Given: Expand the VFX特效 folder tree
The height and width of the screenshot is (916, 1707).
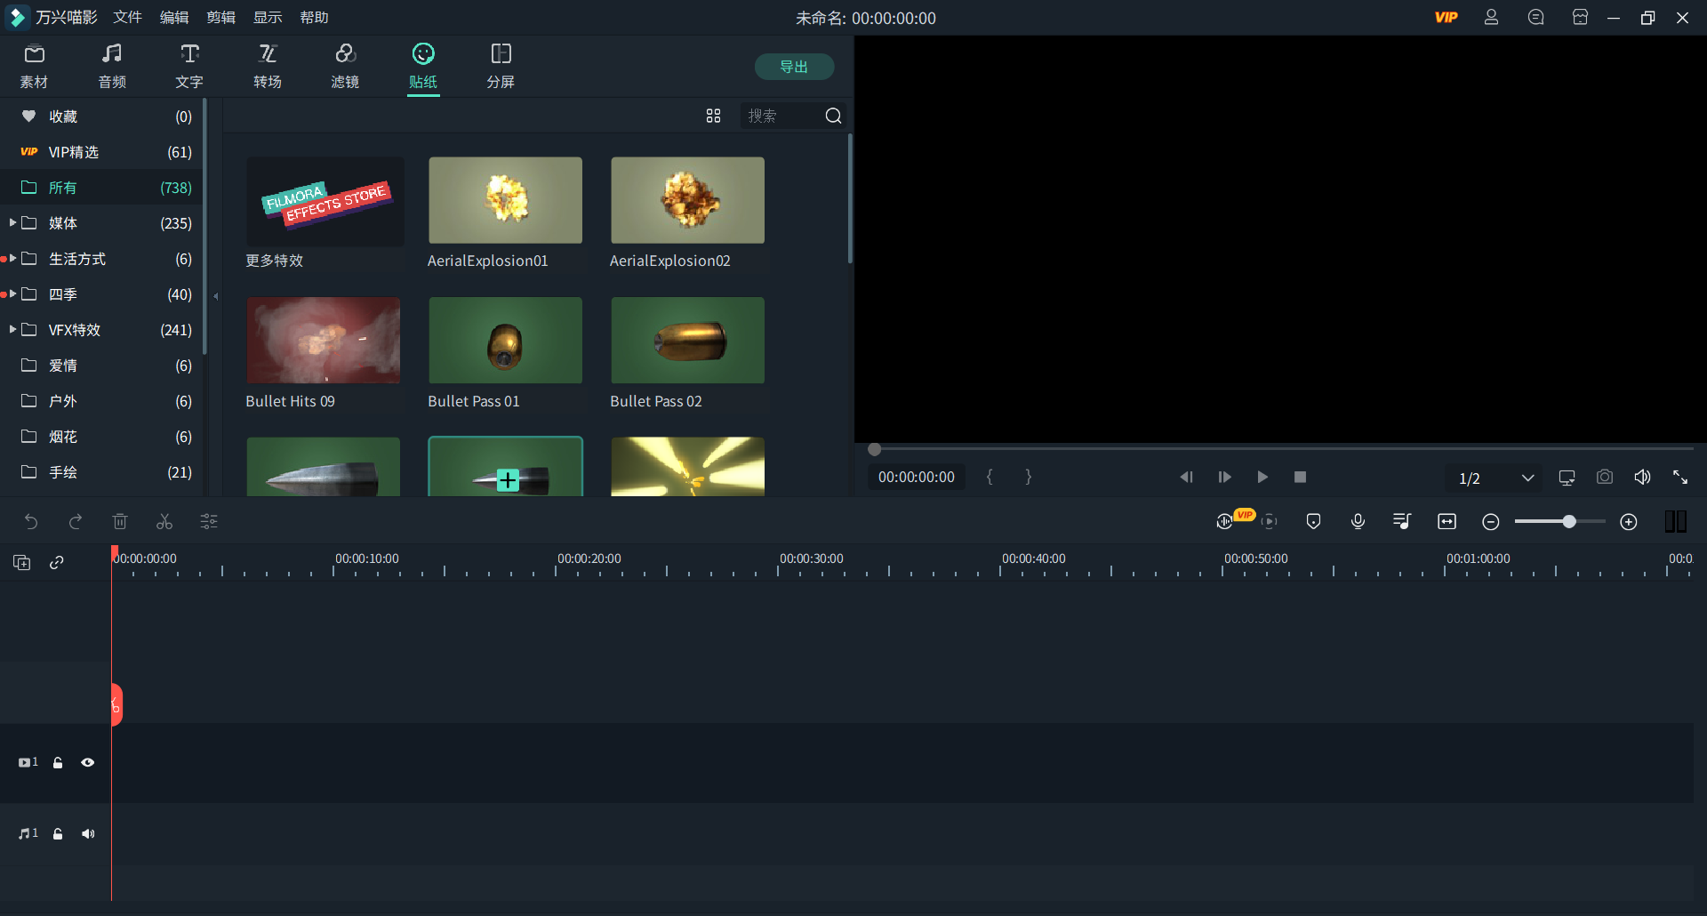Looking at the screenshot, I should (12, 330).
